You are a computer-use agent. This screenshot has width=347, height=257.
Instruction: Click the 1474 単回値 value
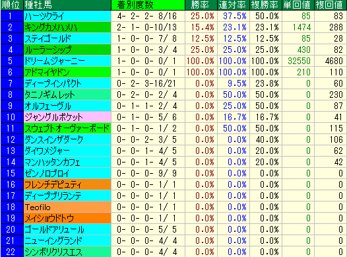[x=301, y=28]
